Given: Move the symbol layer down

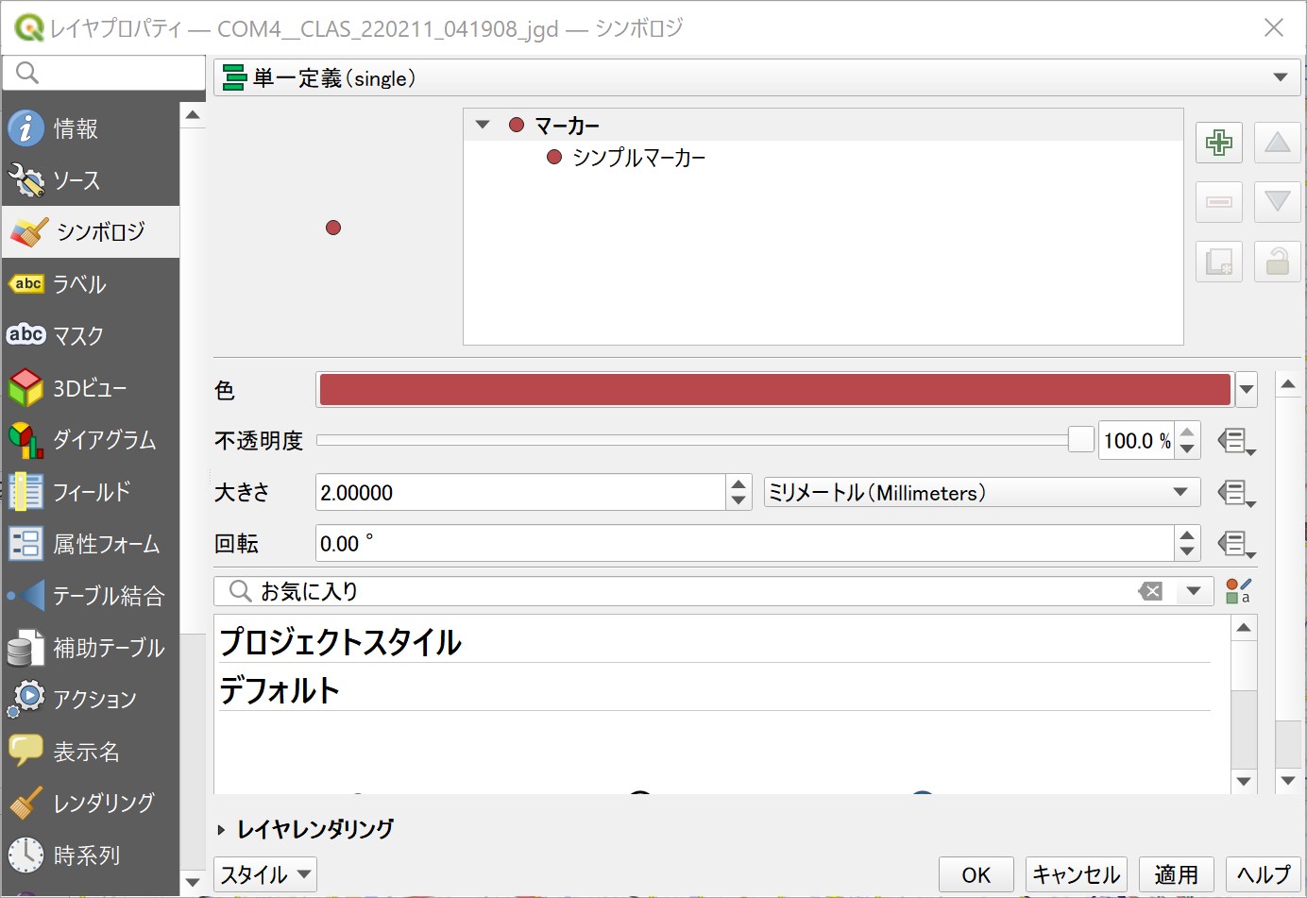Looking at the screenshot, I should click(1277, 201).
